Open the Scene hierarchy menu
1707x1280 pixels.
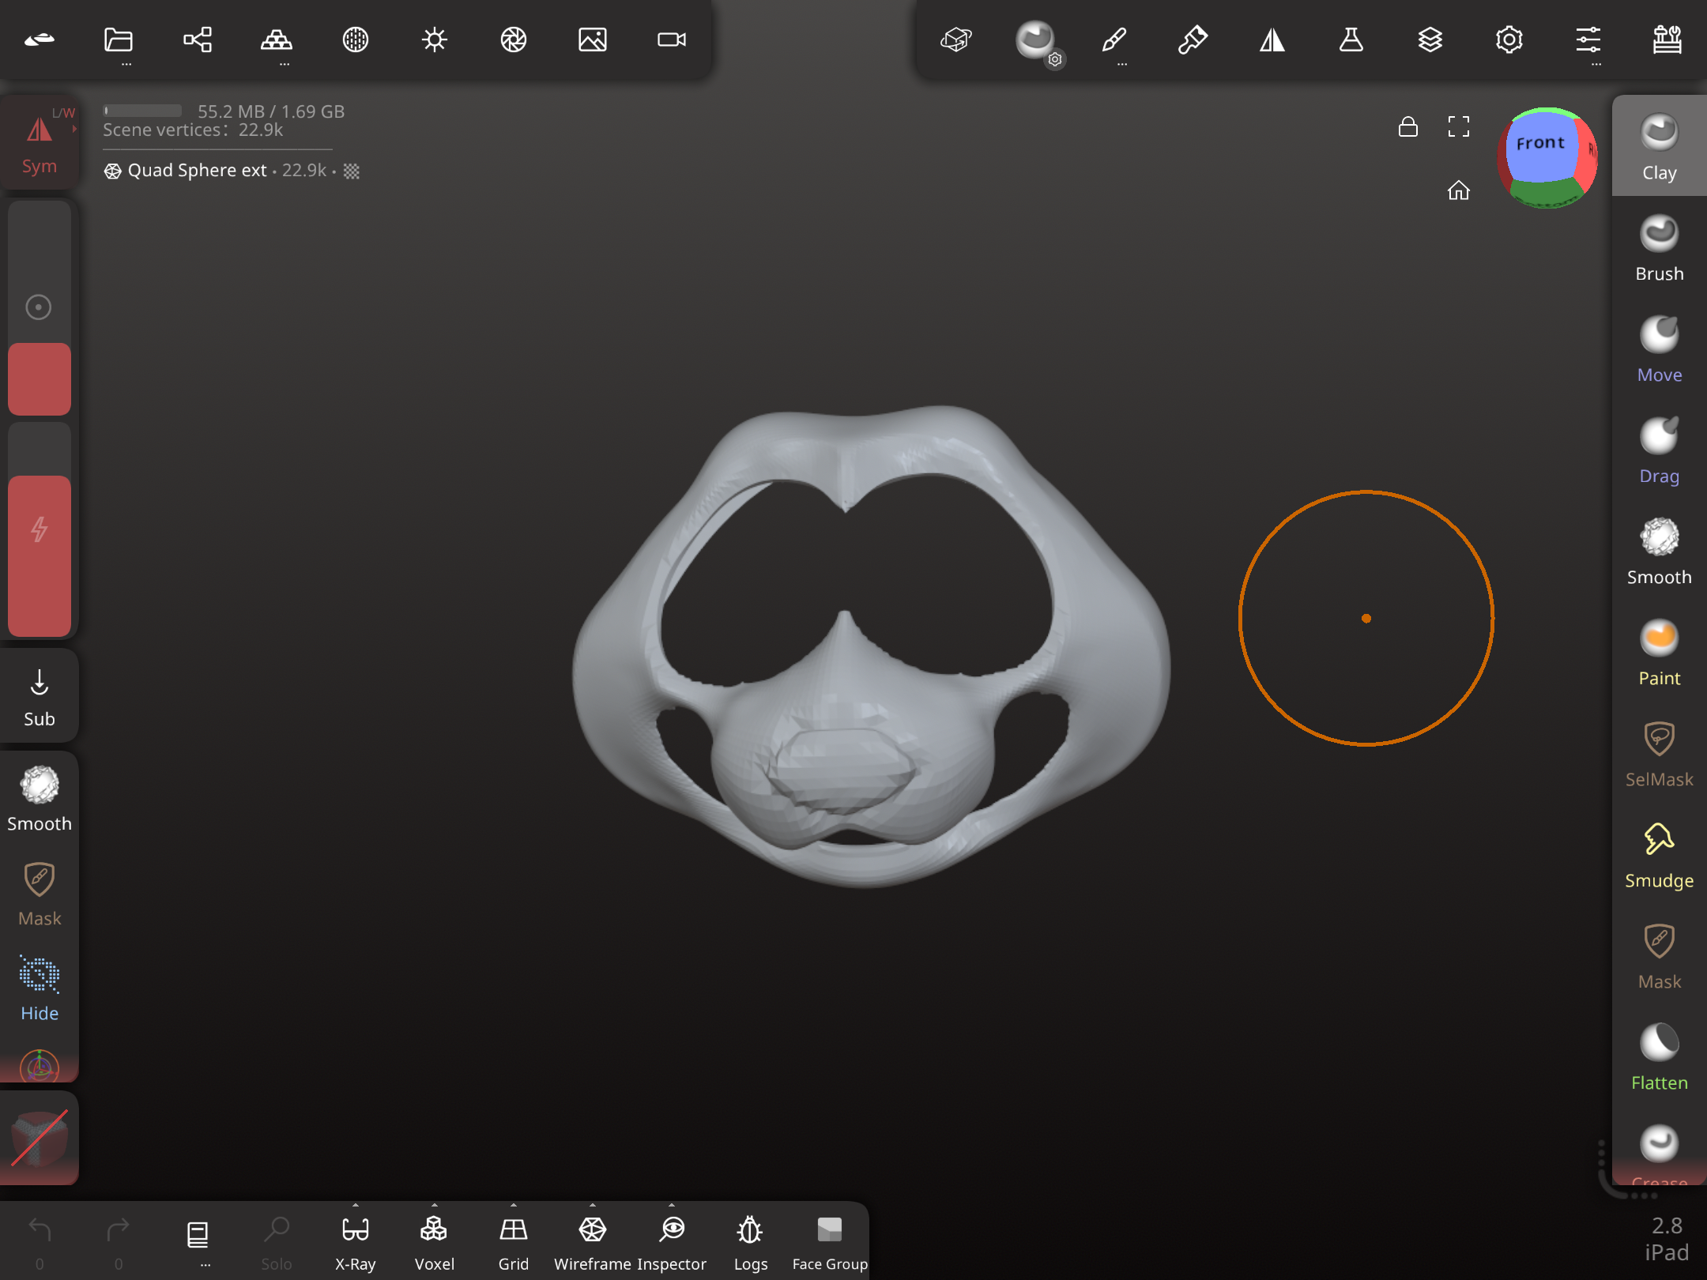pos(198,40)
